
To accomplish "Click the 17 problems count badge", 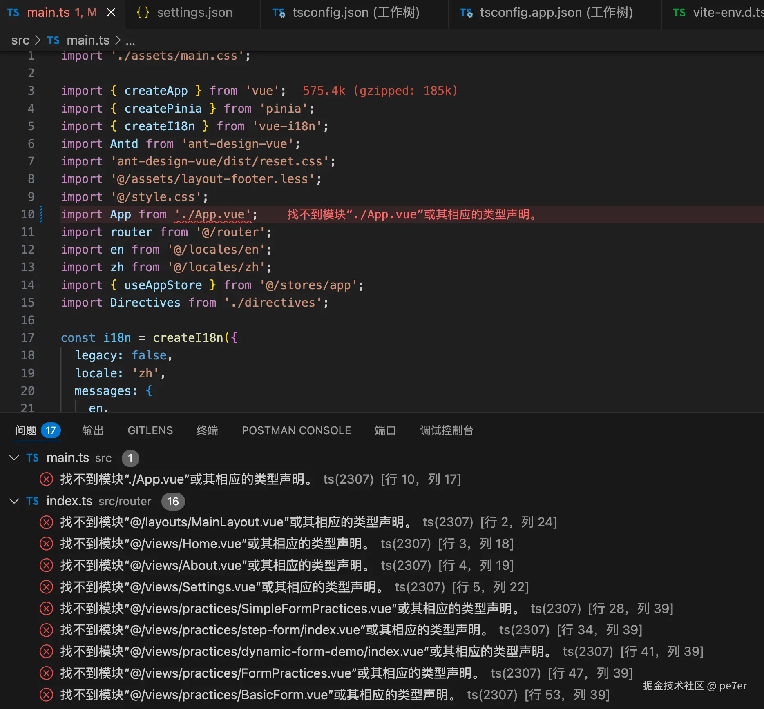I will pyautogui.click(x=51, y=430).
